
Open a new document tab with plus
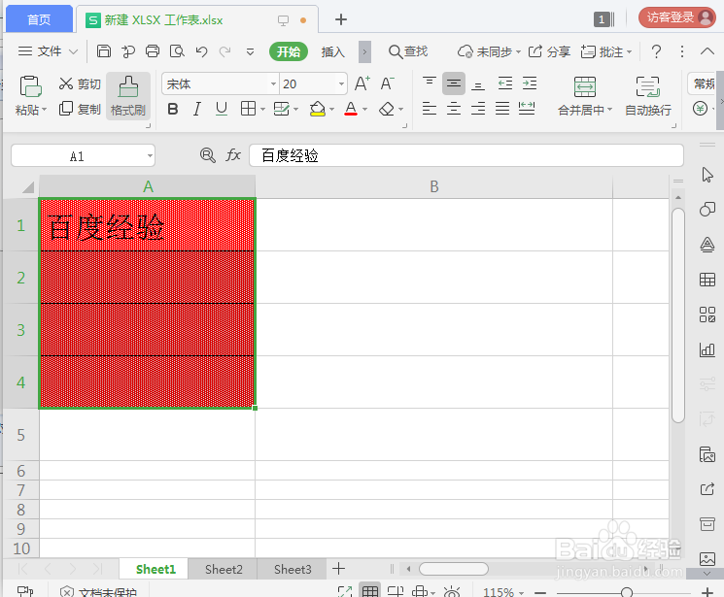tap(341, 19)
